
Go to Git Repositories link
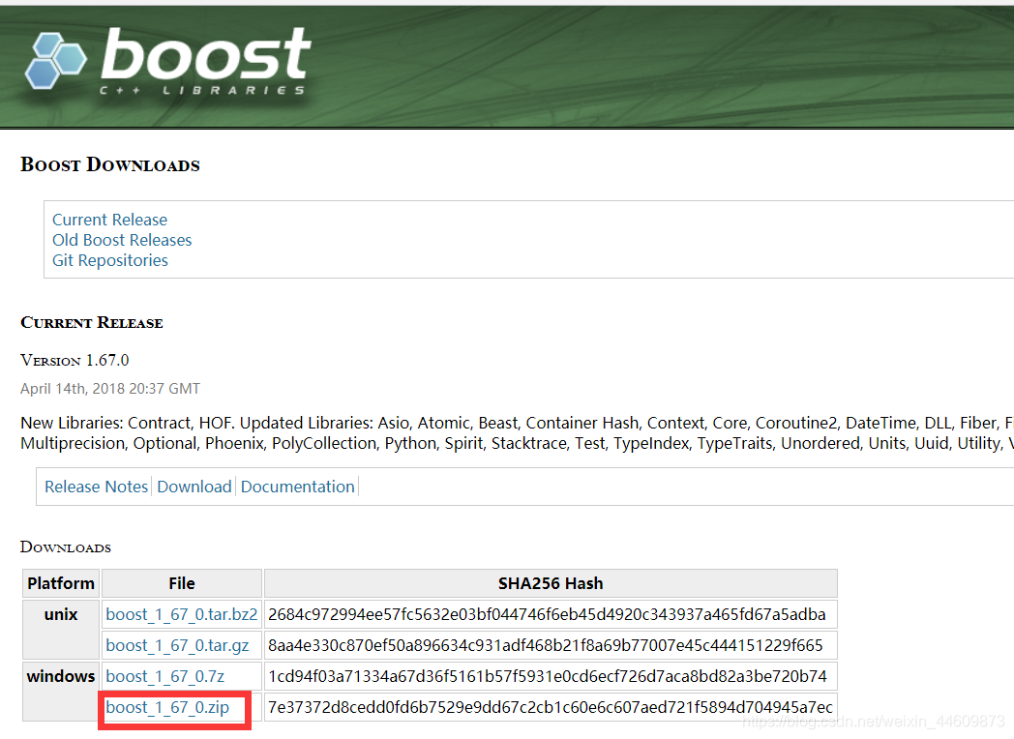click(110, 260)
